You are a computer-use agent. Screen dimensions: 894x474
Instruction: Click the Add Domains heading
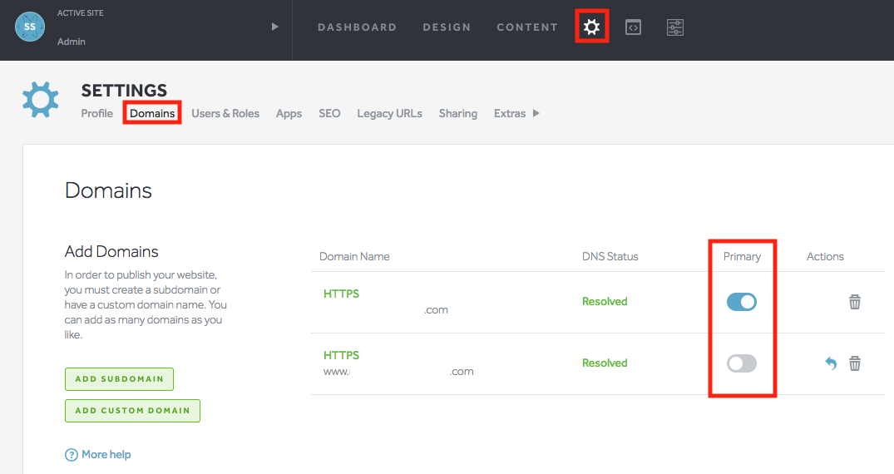[111, 251]
